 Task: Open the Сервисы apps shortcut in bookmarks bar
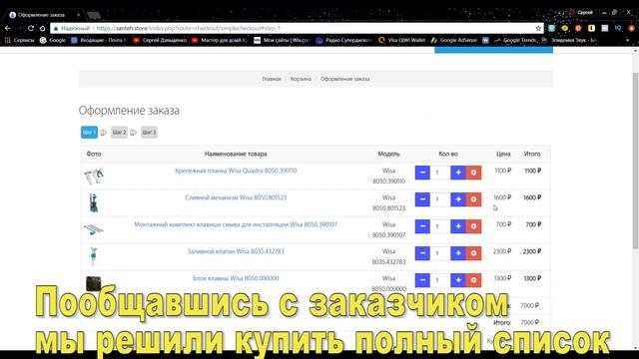coord(19,40)
